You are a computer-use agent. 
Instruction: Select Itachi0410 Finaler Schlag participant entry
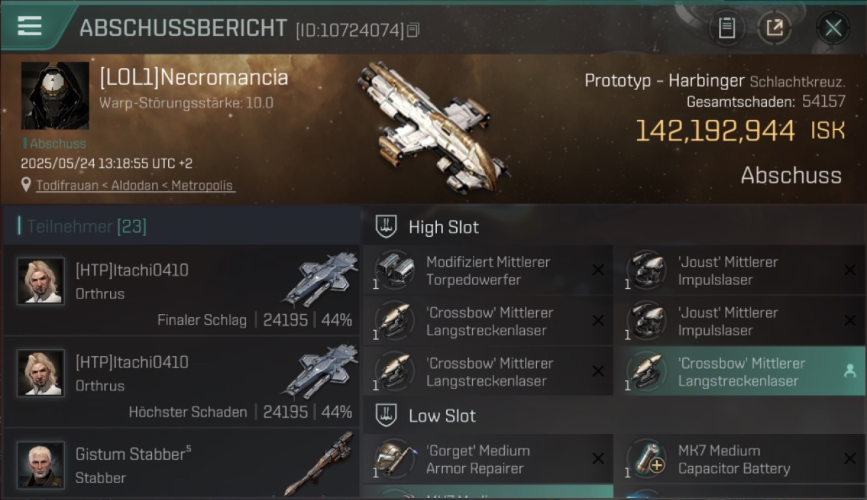coord(181,290)
